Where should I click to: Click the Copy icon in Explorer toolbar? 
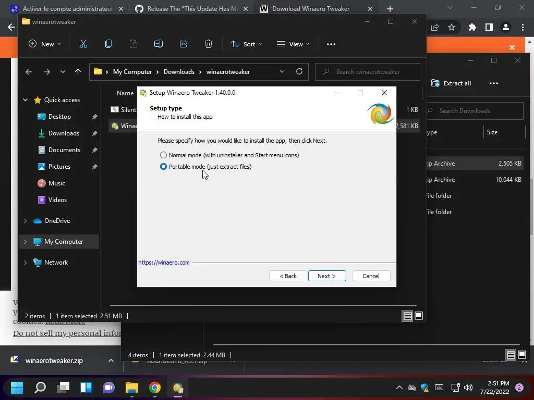point(108,44)
